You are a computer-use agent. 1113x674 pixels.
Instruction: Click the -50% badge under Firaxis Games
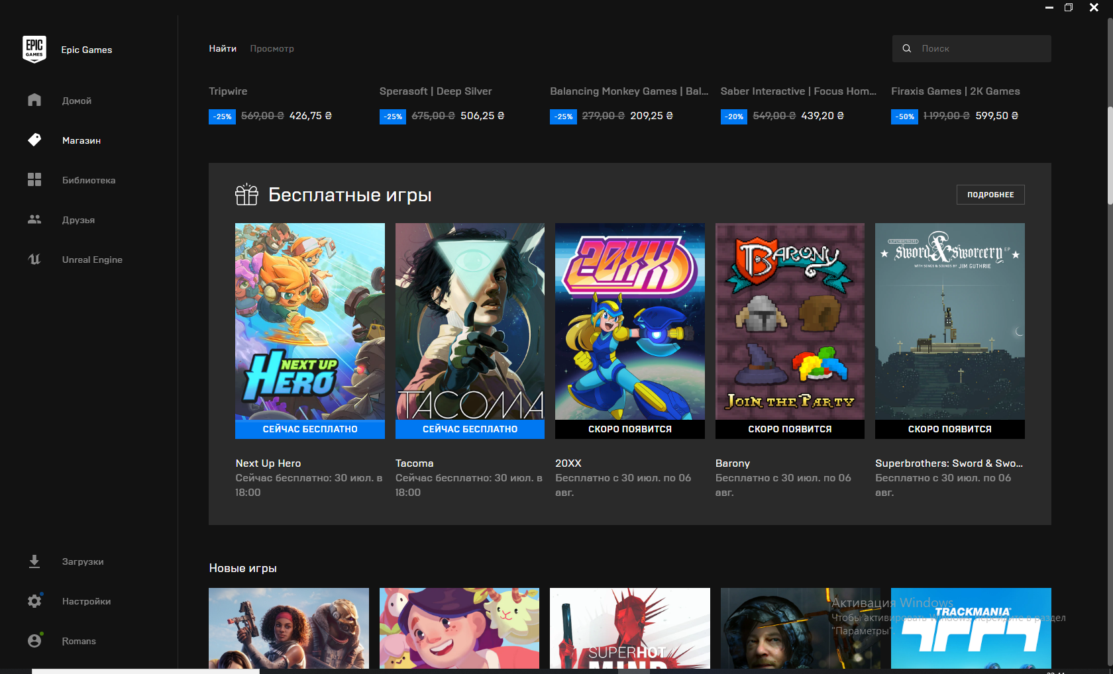(904, 117)
